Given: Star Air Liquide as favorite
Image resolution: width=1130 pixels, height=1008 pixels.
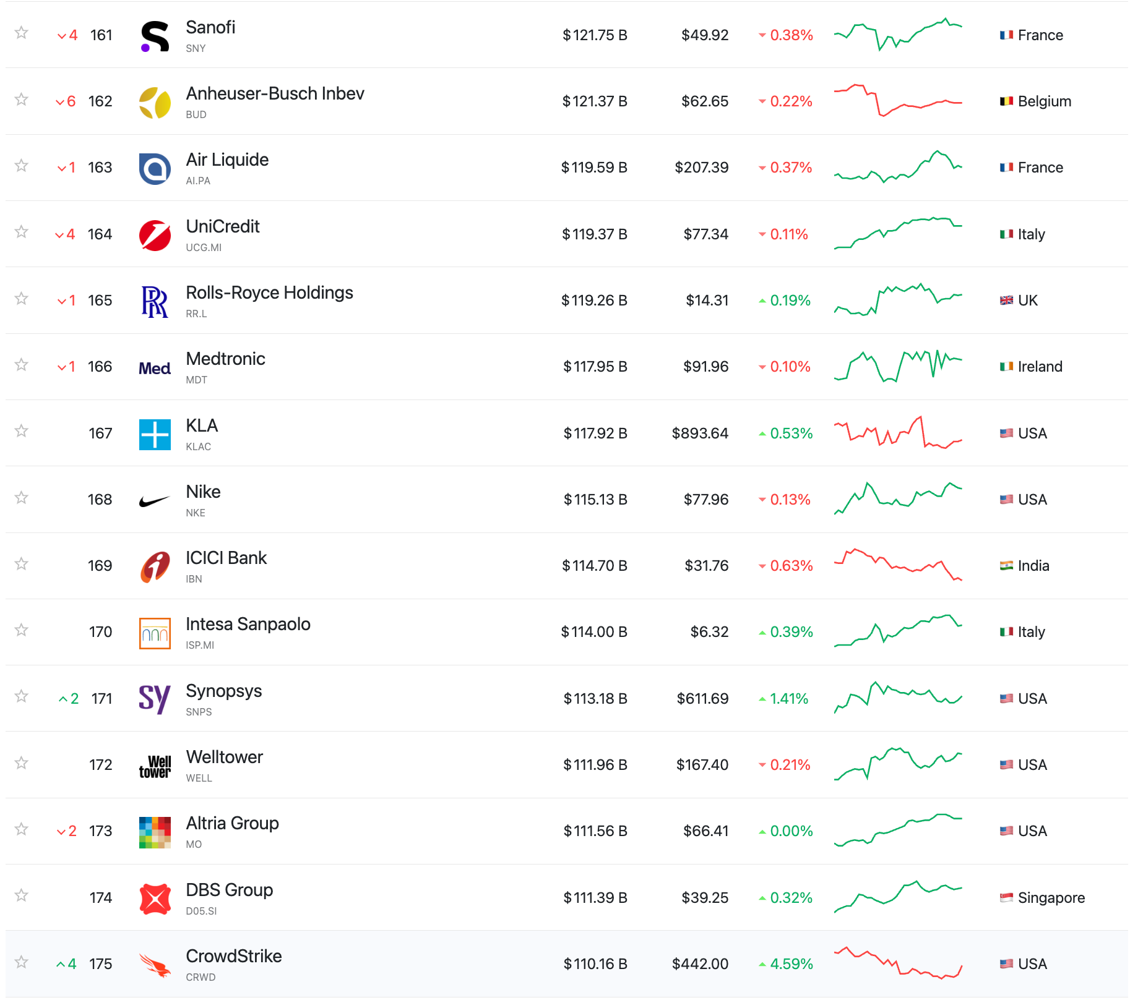Looking at the screenshot, I should 22,165.
